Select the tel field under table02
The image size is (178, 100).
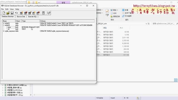(x=9, y=29)
